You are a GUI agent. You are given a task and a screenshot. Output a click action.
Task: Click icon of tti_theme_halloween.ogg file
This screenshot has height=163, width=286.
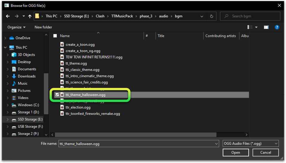[62, 95]
